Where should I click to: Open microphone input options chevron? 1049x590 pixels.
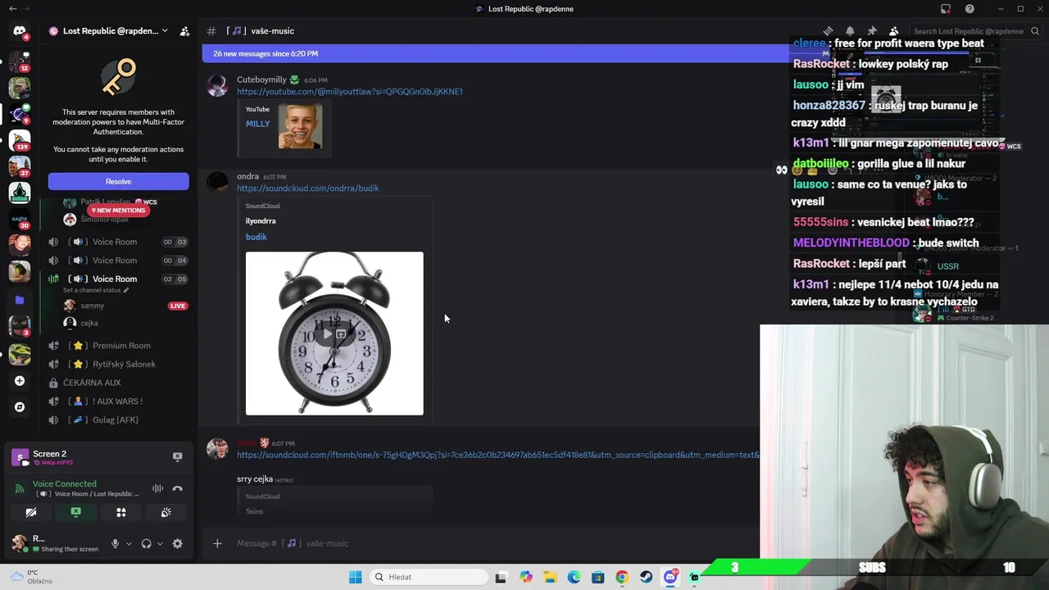tap(129, 543)
